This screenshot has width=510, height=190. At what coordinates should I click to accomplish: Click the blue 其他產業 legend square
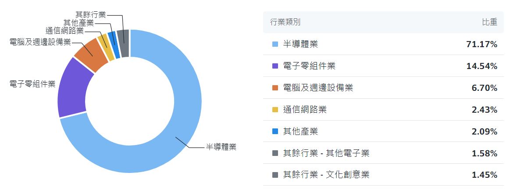[275, 131]
